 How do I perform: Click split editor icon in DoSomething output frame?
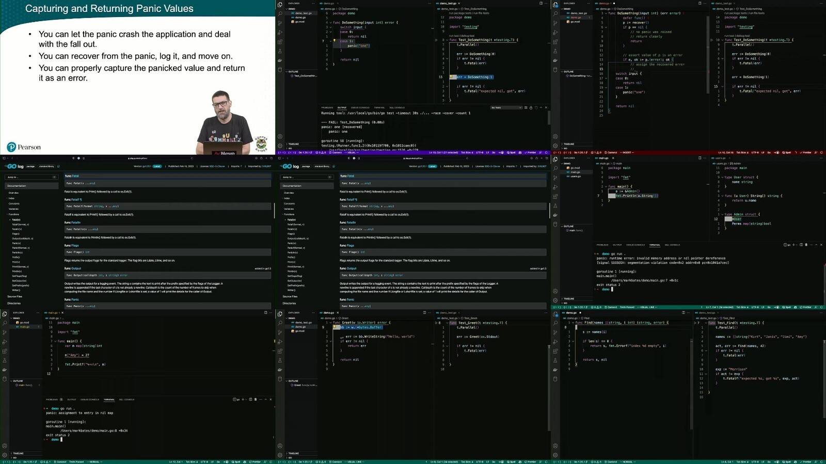click(541, 3)
